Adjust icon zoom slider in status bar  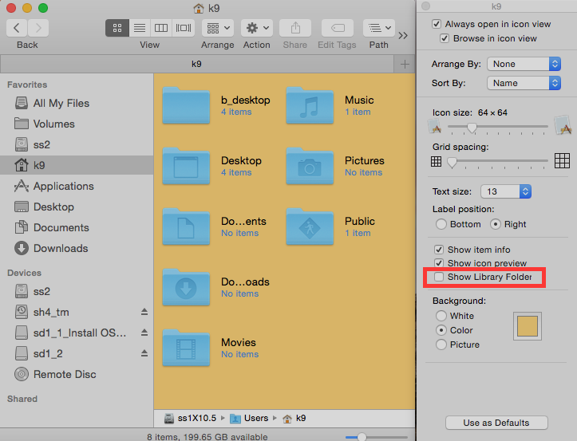pos(362,437)
